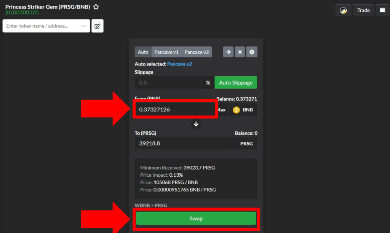
Task: Favorite Princess Striker Gem with star icon
Action: pos(96,7)
